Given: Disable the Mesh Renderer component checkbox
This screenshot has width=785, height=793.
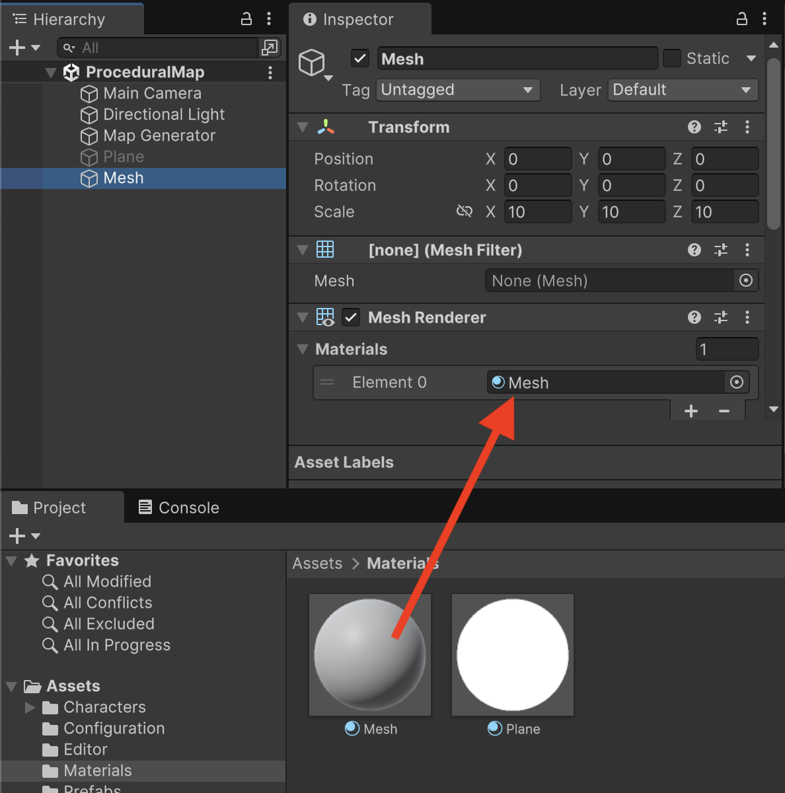Looking at the screenshot, I should [x=351, y=317].
